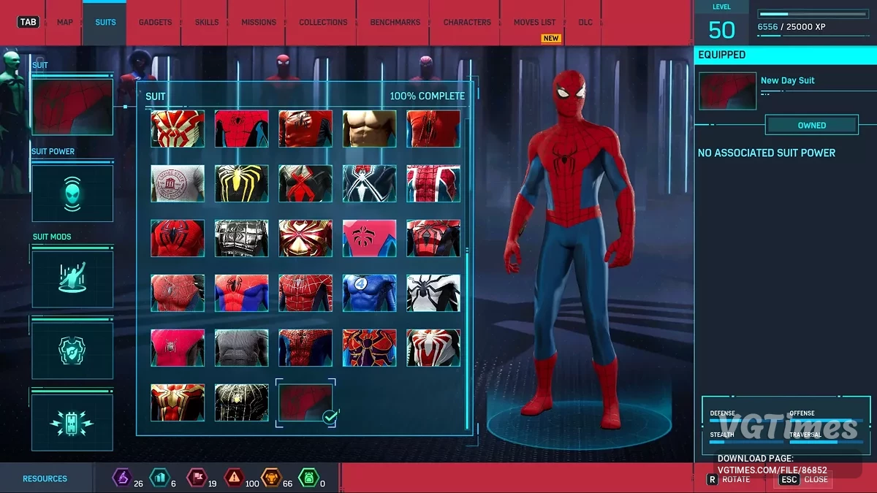Select the blue and orange suit with purple spider
This screenshot has width=877, height=493.
click(x=369, y=348)
